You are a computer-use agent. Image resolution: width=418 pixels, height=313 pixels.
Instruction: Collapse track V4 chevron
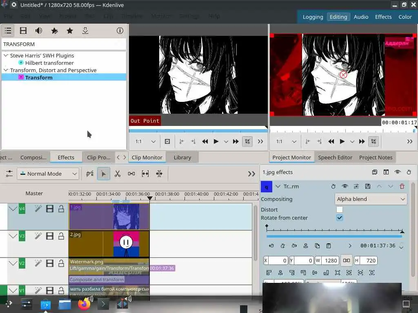(x=13, y=209)
